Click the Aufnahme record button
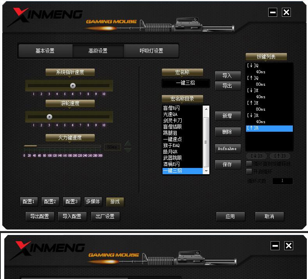Image resolution: width=308 pixels, height=279 pixels. pyautogui.click(x=228, y=148)
